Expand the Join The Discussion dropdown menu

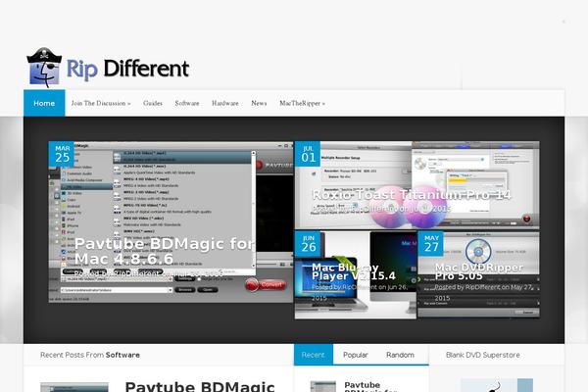pyautogui.click(x=101, y=103)
